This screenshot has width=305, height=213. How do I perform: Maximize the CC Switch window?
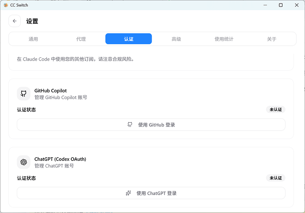(x=281, y=5)
